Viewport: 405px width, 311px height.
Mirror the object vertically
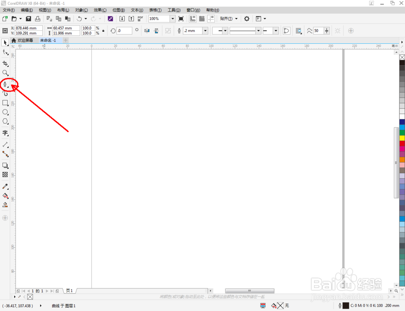[156, 31]
